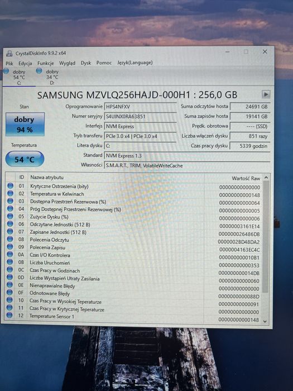Click the firmware field HPS4NFXV
The height and width of the screenshot is (391, 293).
point(140,107)
